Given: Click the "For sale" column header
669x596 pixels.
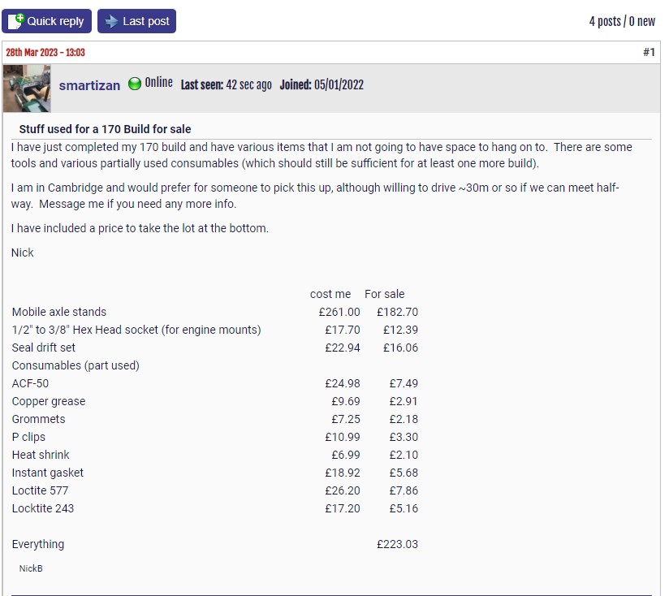Looking at the screenshot, I should [x=384, y=294].
